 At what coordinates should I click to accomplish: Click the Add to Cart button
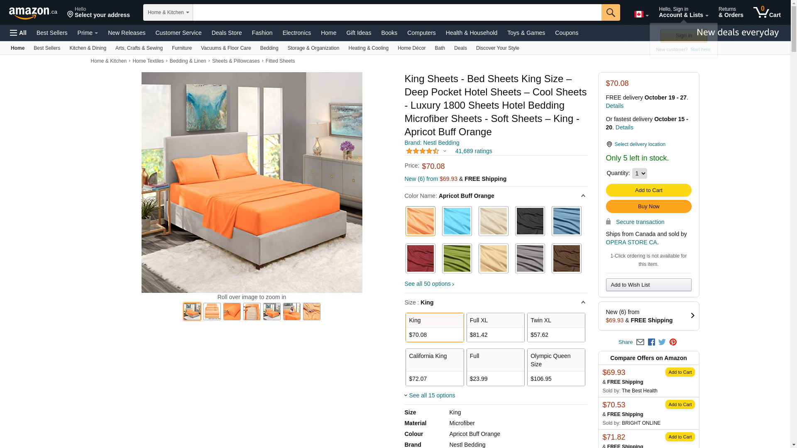pyautogui.click(x=648, y=190)
